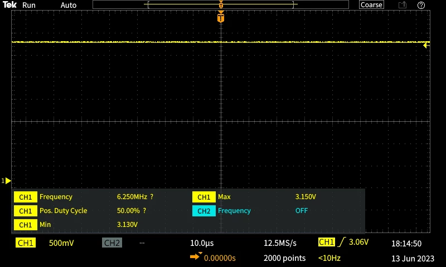Click the 12.5MS/s sample rate readout
The image size is (446, 267).
pyautogui.click(x=280, y=243)
